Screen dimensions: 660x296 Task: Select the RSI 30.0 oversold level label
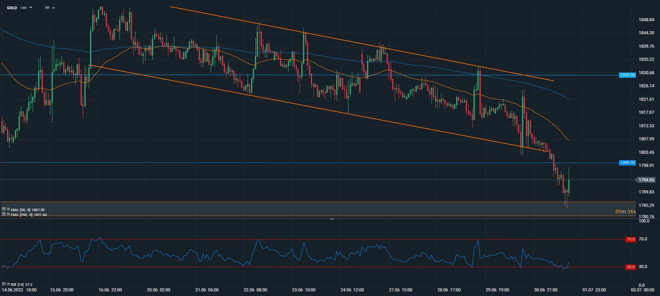pos(631,267)
